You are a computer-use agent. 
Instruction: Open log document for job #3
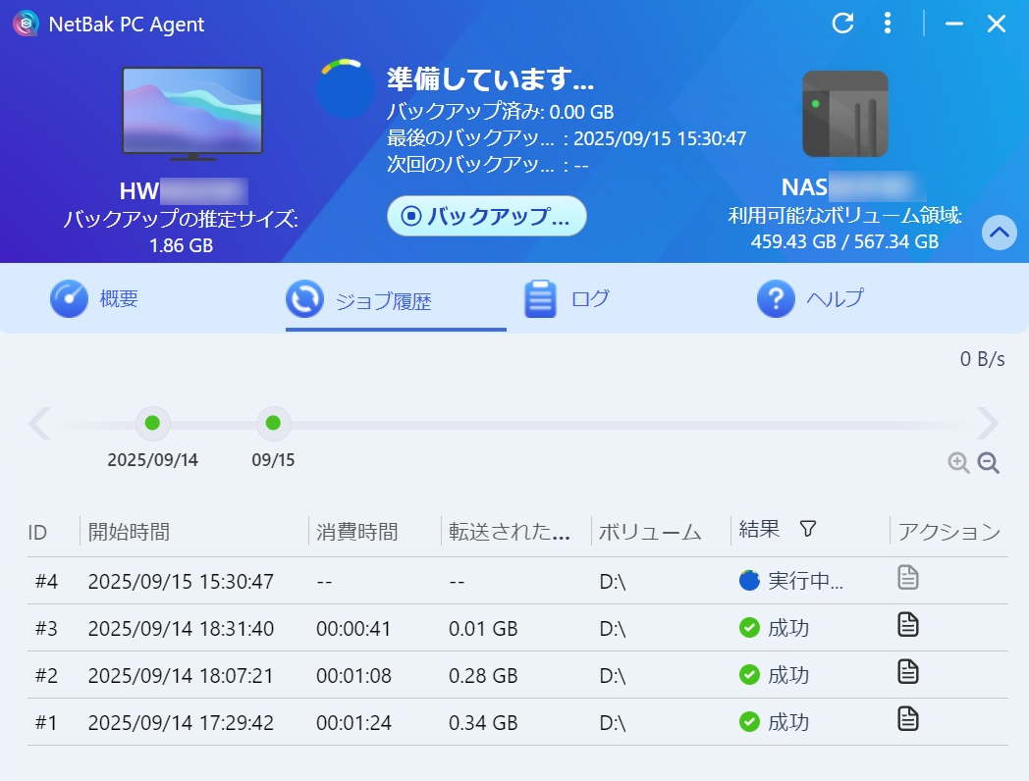(x=908, y=625)
